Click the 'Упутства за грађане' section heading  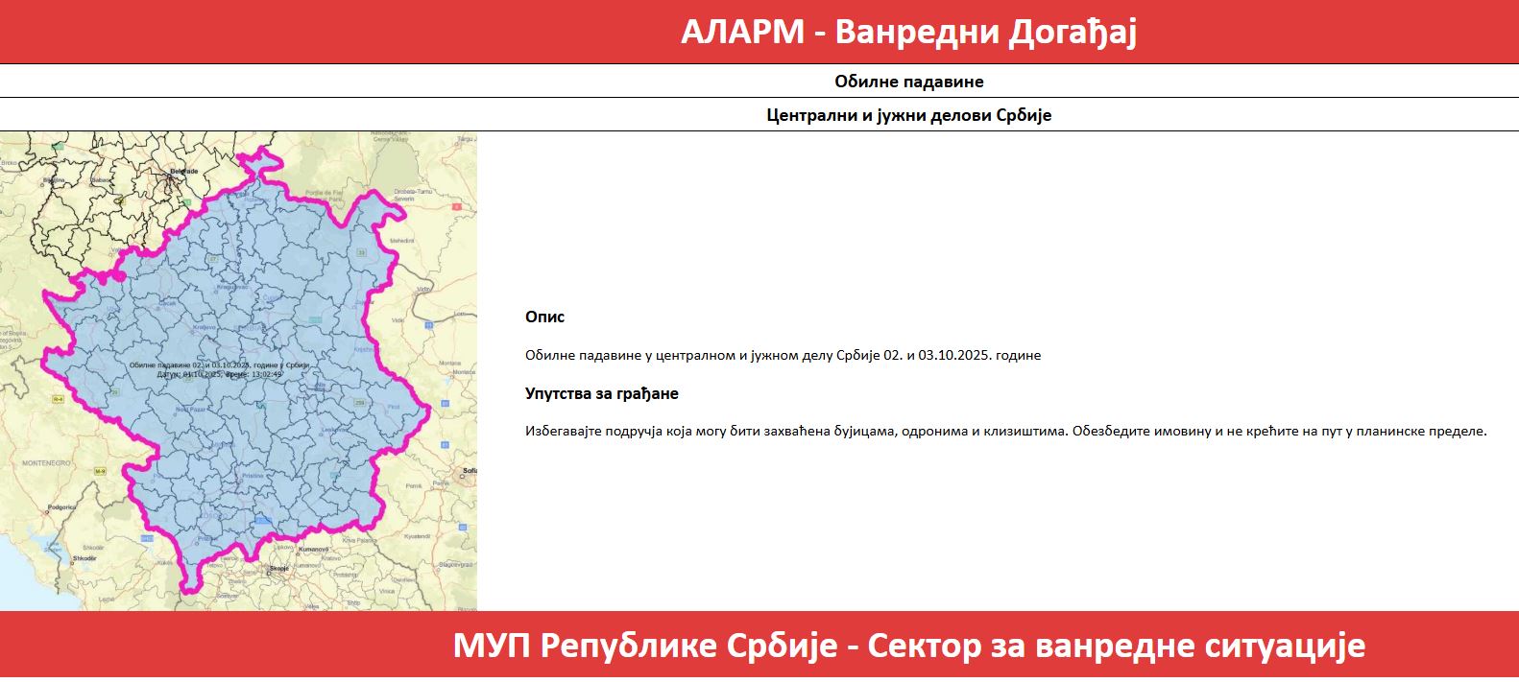tap(601, 393)
